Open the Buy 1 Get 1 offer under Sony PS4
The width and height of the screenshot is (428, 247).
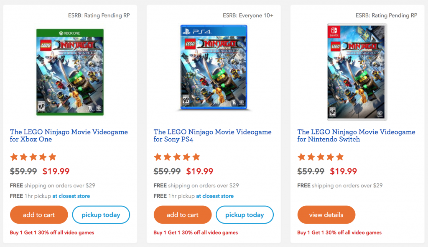click(x=196, y=232)
